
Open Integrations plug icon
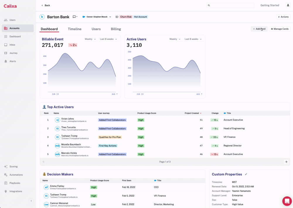tap(6, 191)
